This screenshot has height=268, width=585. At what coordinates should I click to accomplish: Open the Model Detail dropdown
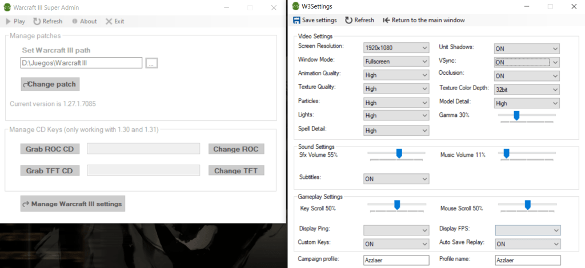[527, 103]
